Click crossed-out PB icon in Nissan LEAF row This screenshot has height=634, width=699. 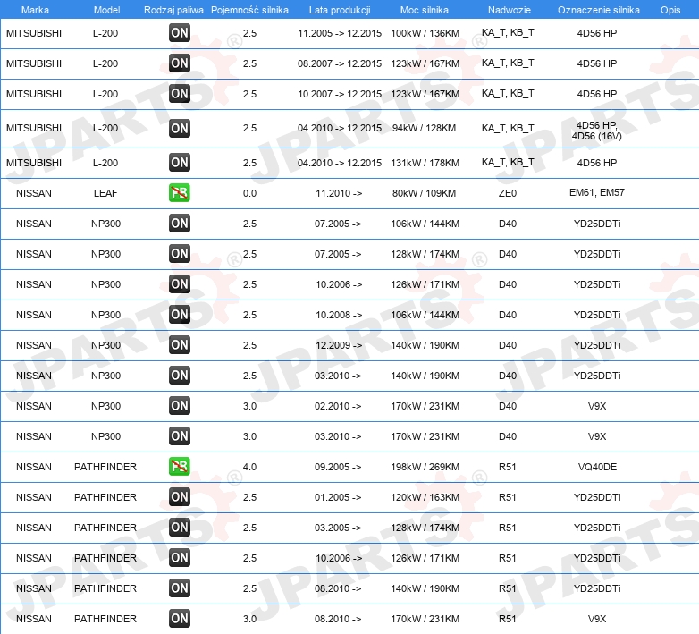coord(179,192)
